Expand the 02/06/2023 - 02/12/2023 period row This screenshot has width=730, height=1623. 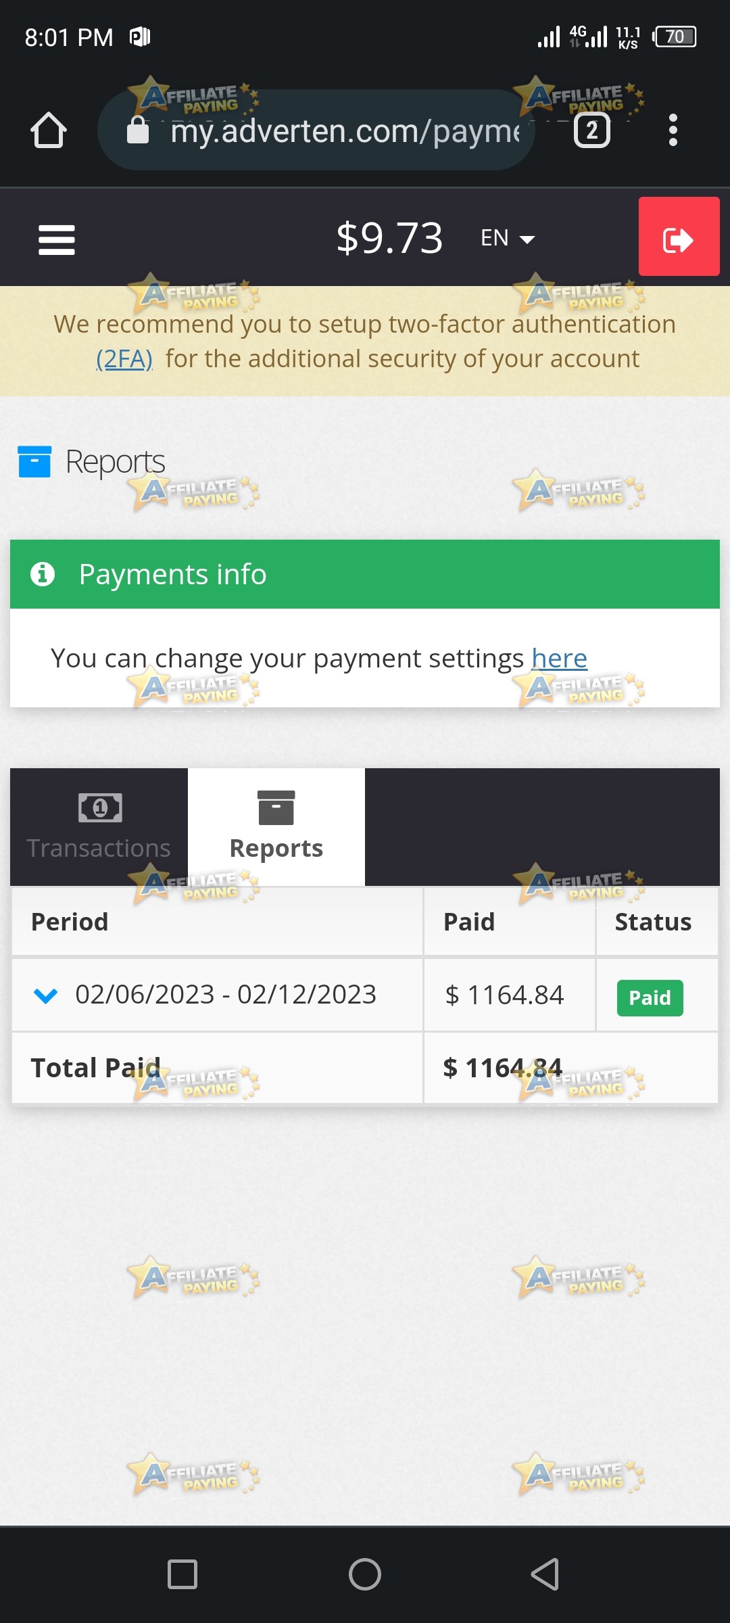coord(45,995)
